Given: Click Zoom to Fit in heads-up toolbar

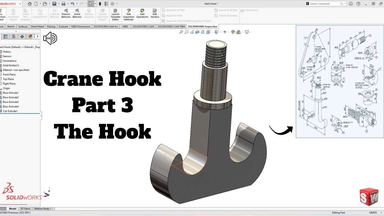Looking at the screenshot, I should 181,32.
